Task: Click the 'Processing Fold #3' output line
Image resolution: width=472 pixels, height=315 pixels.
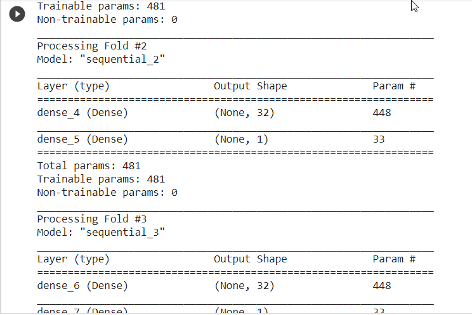Action: (x=92, y=219)
